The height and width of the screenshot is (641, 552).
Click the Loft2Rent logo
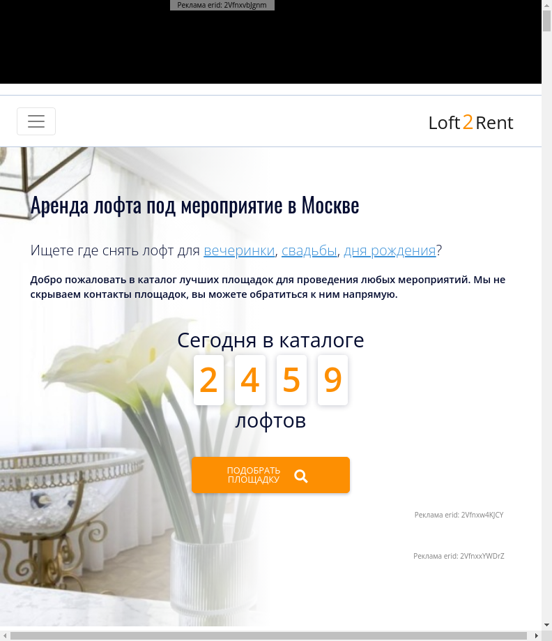470,123
